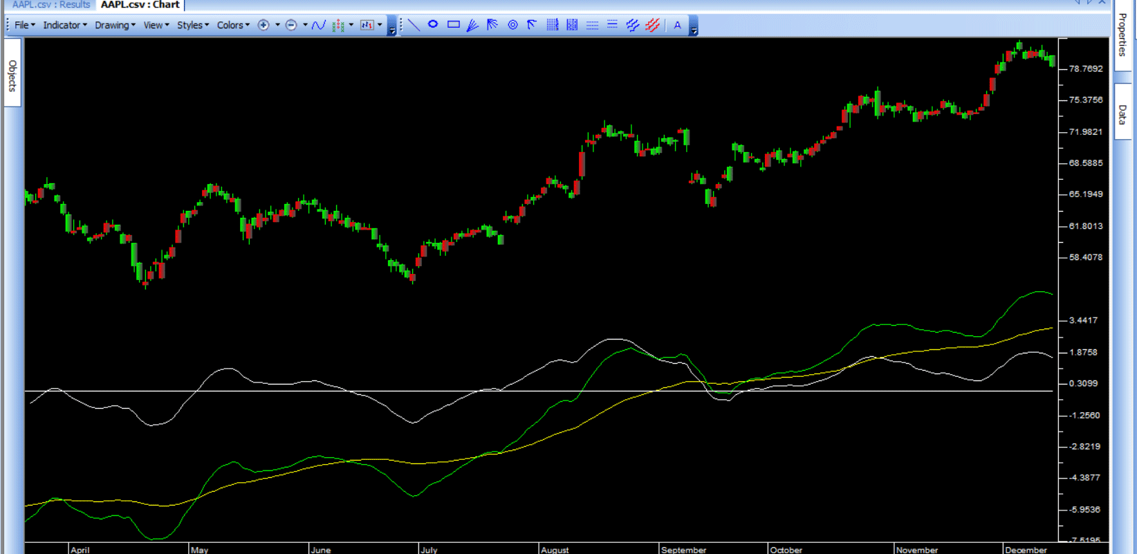The width and height of the screenshot is (1137, 554).
Task: Open the Styles menu
Action: pos(192,25)
